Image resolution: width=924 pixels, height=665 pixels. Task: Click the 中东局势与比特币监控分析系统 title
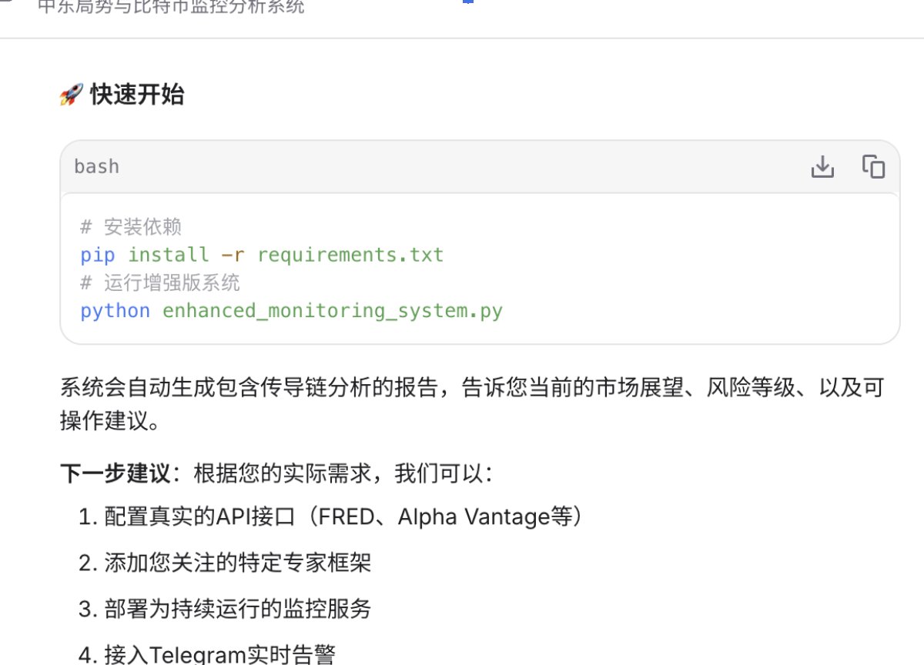171,8
